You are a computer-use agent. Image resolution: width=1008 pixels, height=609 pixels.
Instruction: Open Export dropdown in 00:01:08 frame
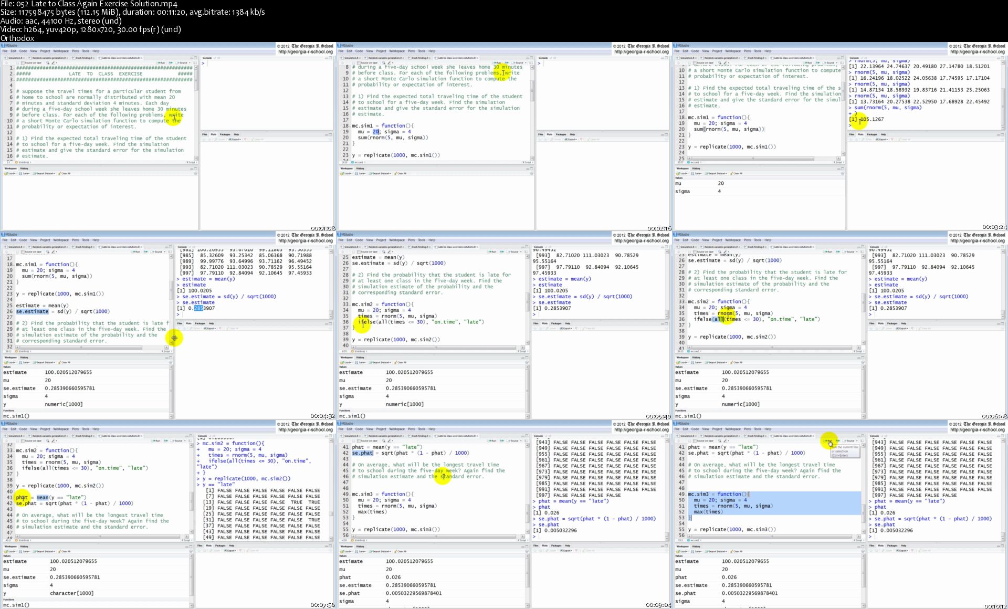pos(240,139)
